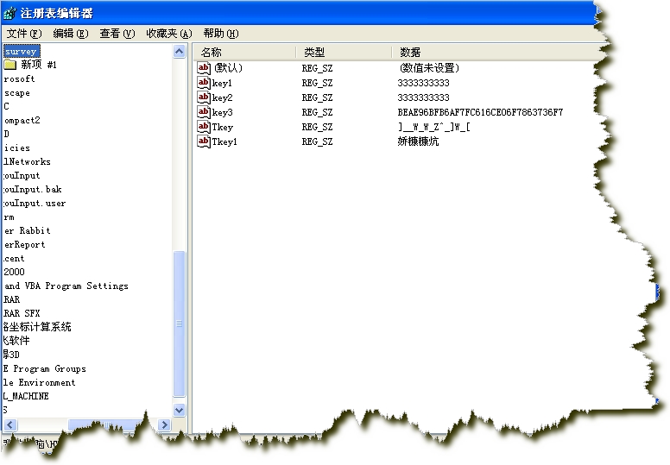Open the 查看(V) menu
Screen dimensions: 670x465
(117, 34)
